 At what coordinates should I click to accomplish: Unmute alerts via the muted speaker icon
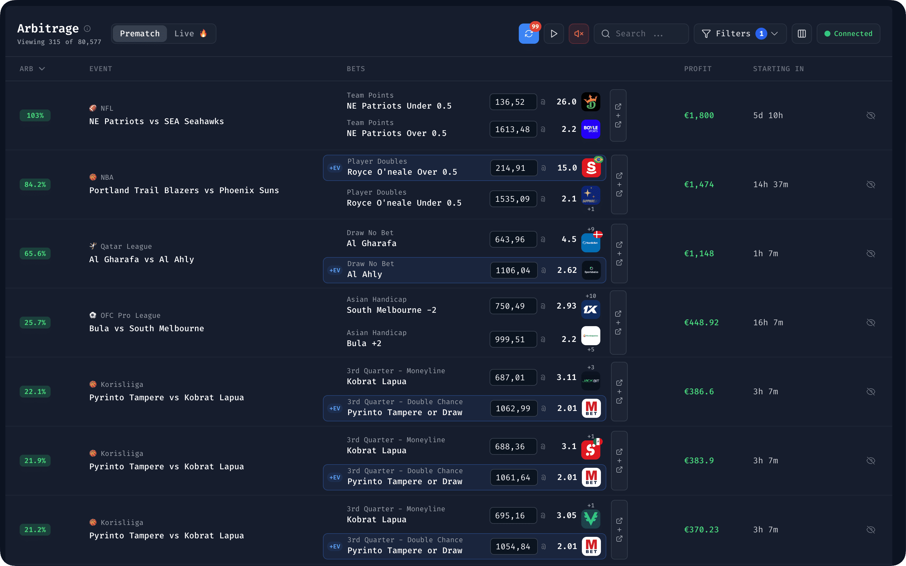coord(578,33)
